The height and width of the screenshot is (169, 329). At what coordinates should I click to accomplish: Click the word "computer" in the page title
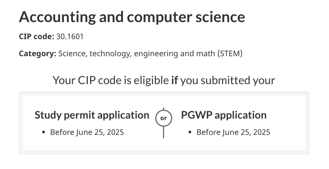pyautogui.click(x=159, y=17)
